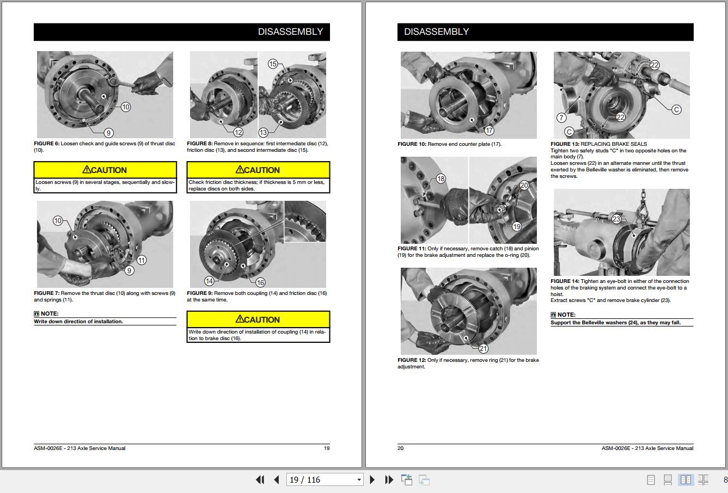Click callout number 15 in Figure 8
This screenshot has height=493, width=728.
pyautogui.click(x=273, y=64)
